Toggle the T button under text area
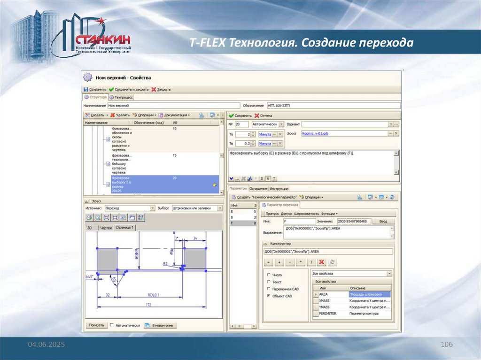Image resolution: width=481 pixels, height=360 pixels. coord(274,178)
